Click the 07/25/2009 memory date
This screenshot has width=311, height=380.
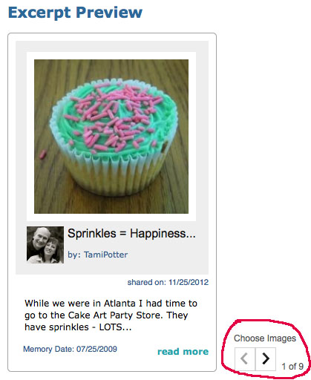[x=96, y=349]
